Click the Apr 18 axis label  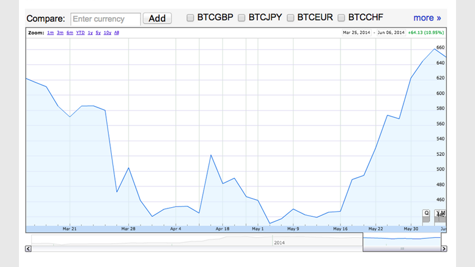(x=223, y=229)
